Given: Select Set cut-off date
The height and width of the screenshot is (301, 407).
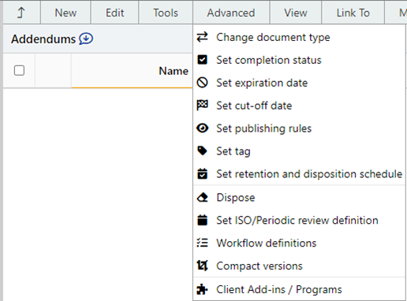Looking at the screenshot, I should coord(299,106).
